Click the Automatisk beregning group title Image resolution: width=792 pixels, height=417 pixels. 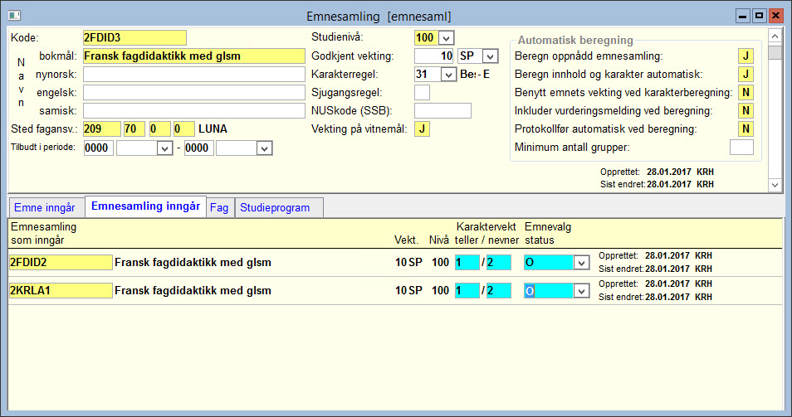tap(575, 41)
